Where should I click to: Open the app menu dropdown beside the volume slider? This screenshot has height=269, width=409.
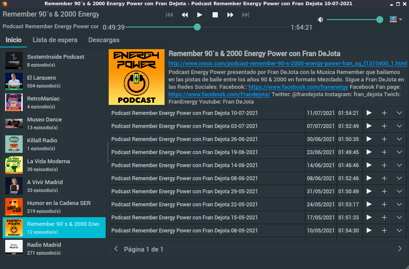point(396,19)
